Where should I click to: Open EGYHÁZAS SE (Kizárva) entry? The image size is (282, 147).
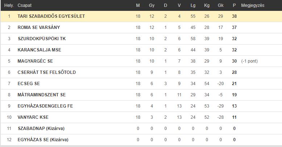click(43, 140)
